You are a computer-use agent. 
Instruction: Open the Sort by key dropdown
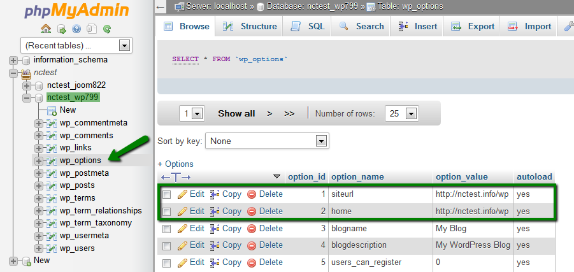(x=267, y=141)
